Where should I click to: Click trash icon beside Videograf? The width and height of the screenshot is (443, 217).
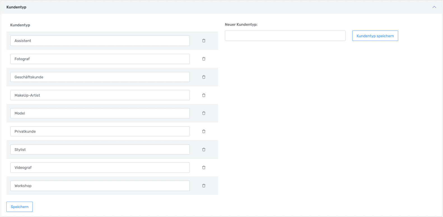coord(204,167)
